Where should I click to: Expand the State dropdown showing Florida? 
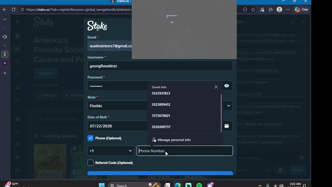click(x=229, y=106)
